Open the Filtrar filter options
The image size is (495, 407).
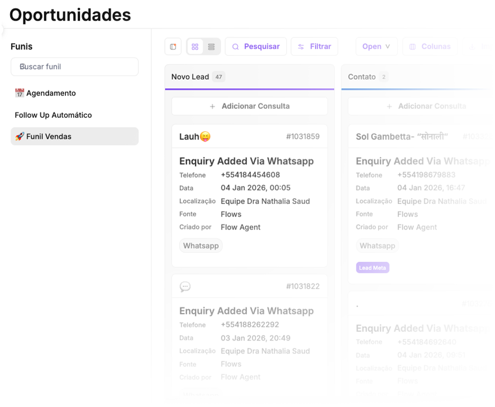tap(315, 47)
